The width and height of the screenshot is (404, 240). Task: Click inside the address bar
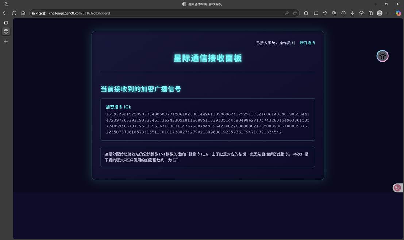pos(109,13)
